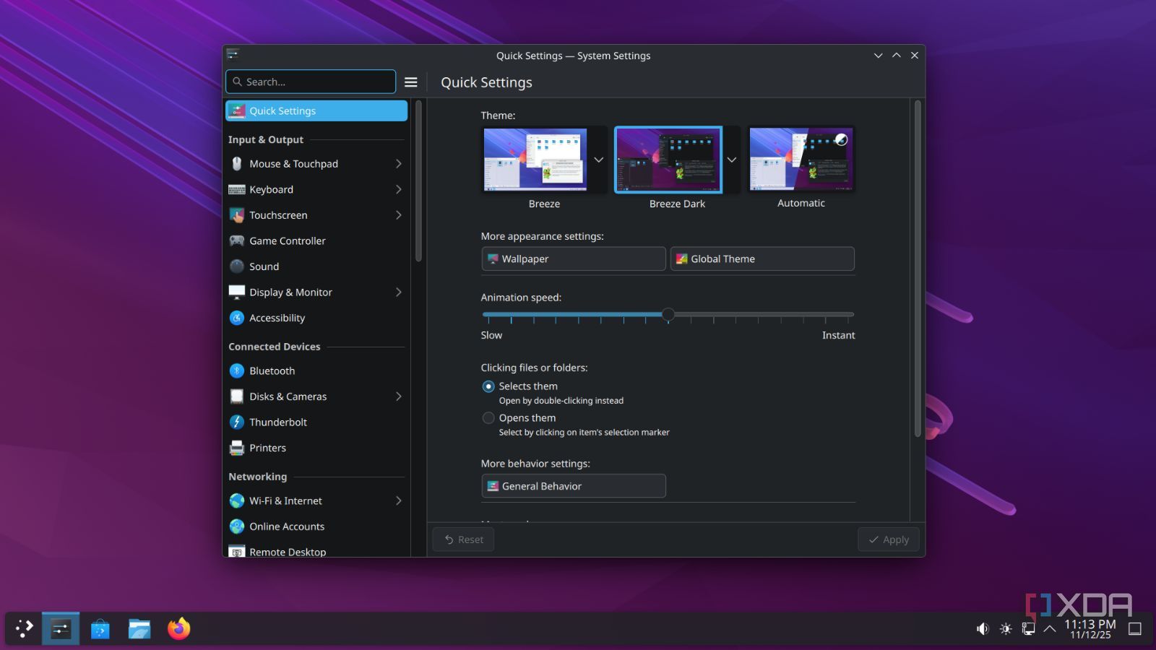Open the application launcher in the taskbar
1156x650 pixels.
pyautogui.click(x=24, y=628)
